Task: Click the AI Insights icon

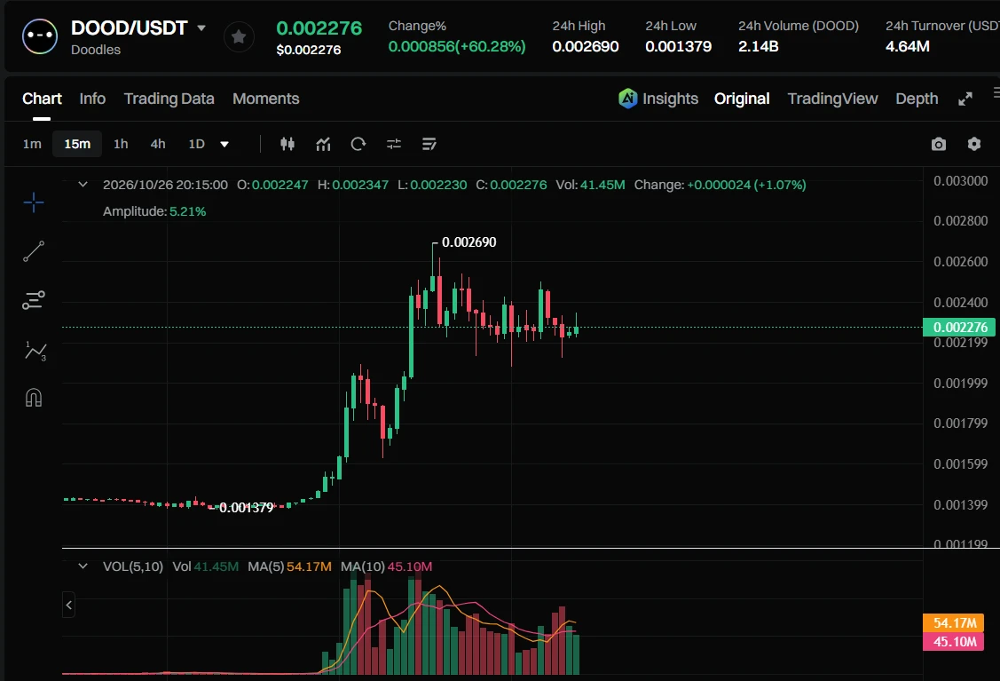Action: click(x=627, y=99)
